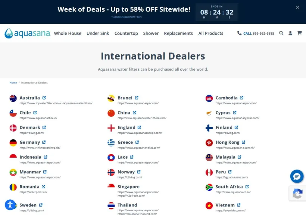Open the All Products menu
Image resolution: width=306 pixels, height=215 pixels.
pos(211,33)
